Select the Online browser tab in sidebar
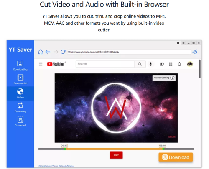Screen dimensions: 209x169 pyautogui.click(x=20, y=93)
